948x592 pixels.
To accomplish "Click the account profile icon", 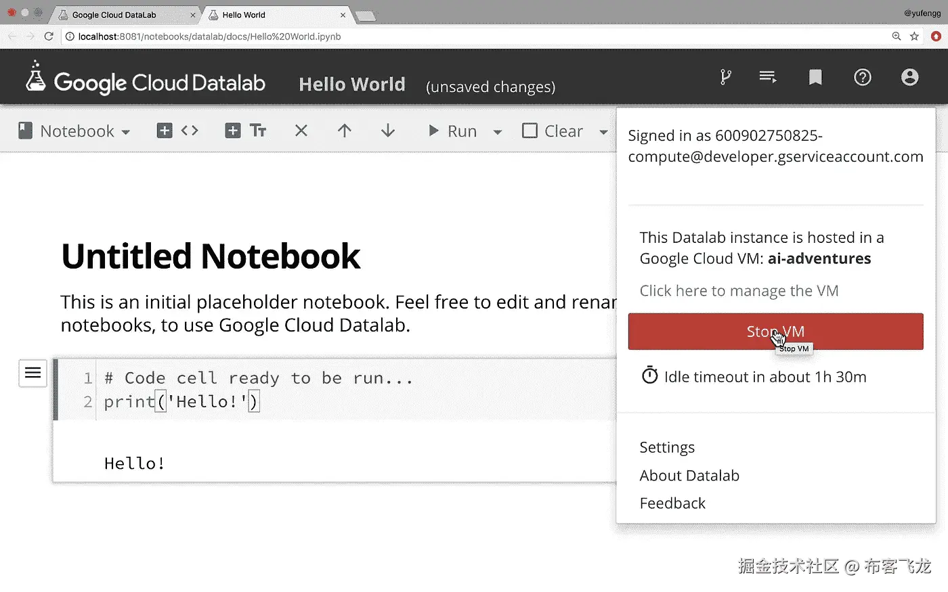I will tap(910, 77).
